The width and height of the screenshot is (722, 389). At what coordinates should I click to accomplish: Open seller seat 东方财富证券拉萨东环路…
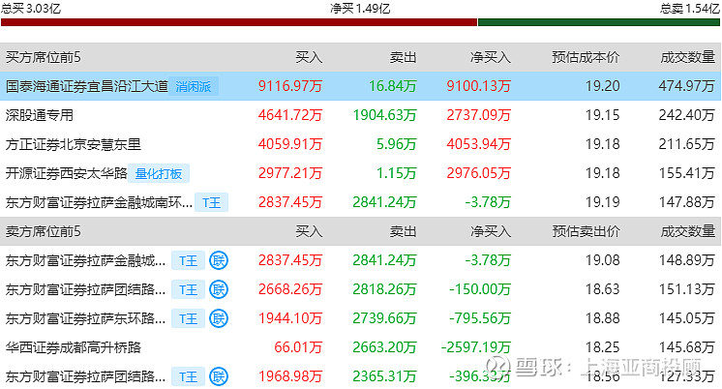85,318
